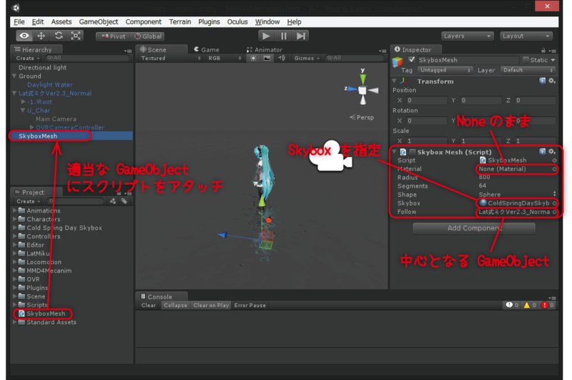The height and width of the screenshot is (380, 572).
Task: Toggle scene lighting sun icon
Action: (253, 58)
